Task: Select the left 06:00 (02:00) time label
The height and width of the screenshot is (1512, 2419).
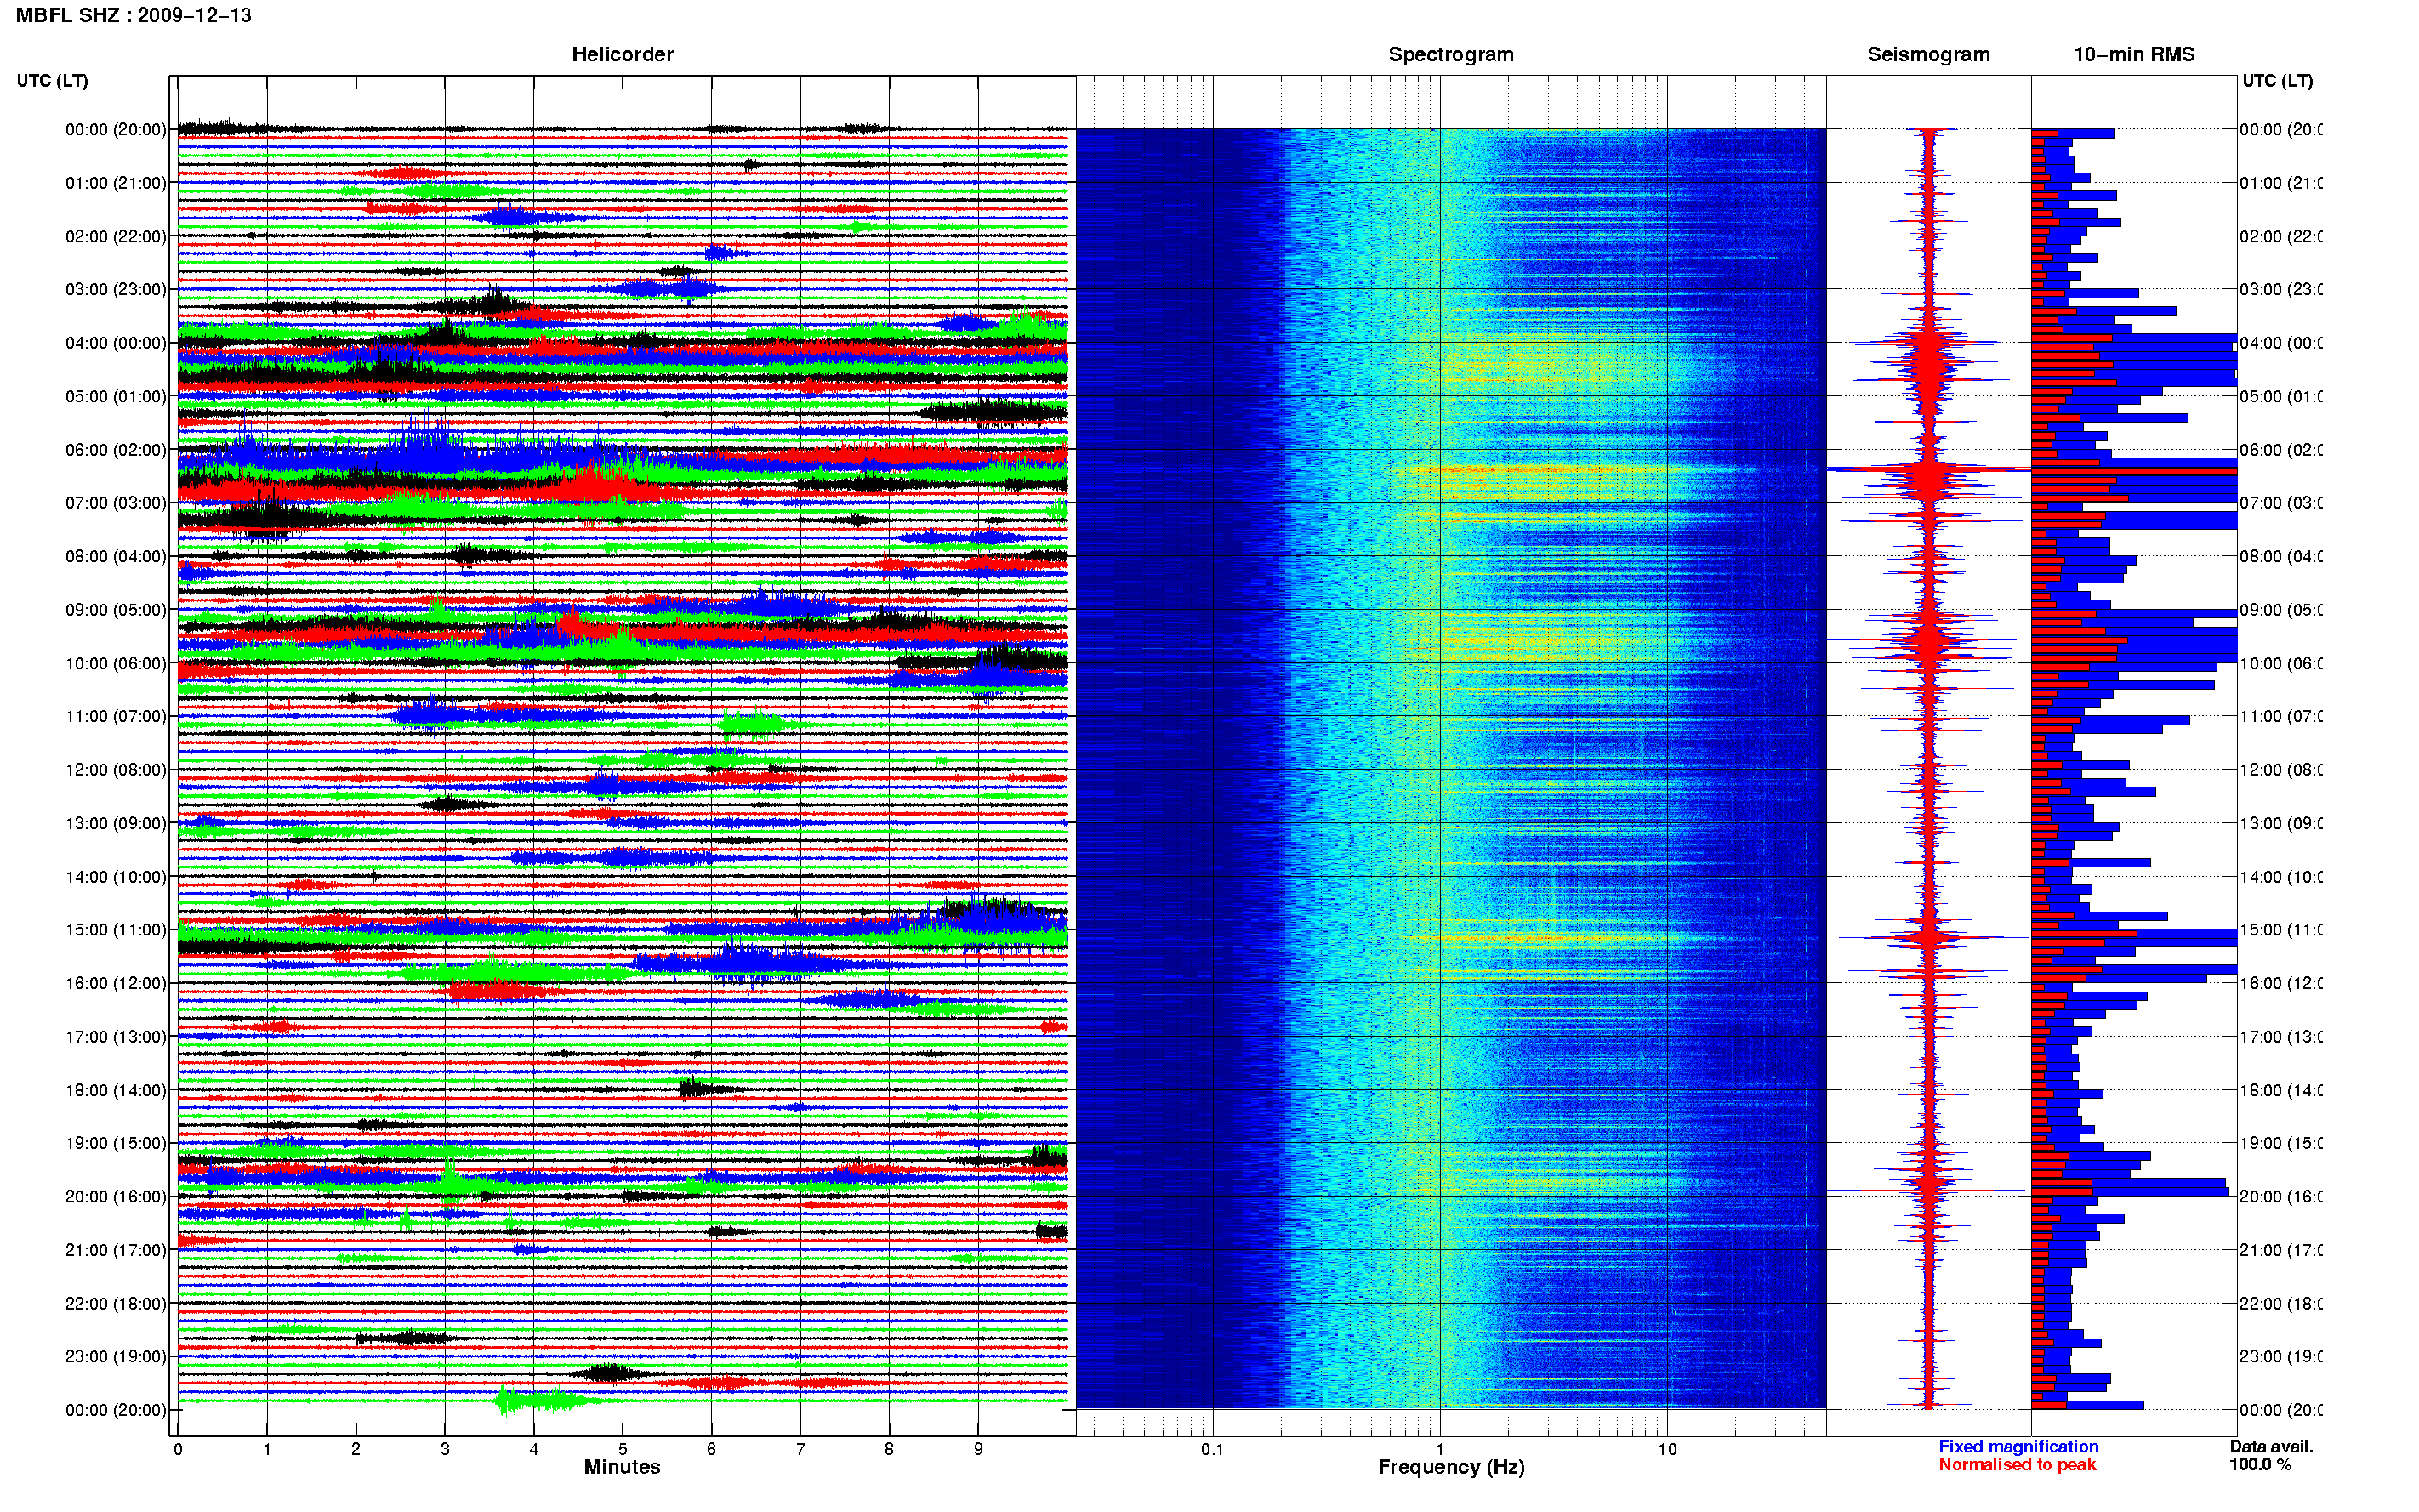Action: (116, 450)
